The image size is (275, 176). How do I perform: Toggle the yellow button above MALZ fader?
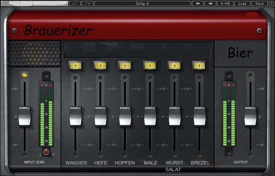[150, 65]
